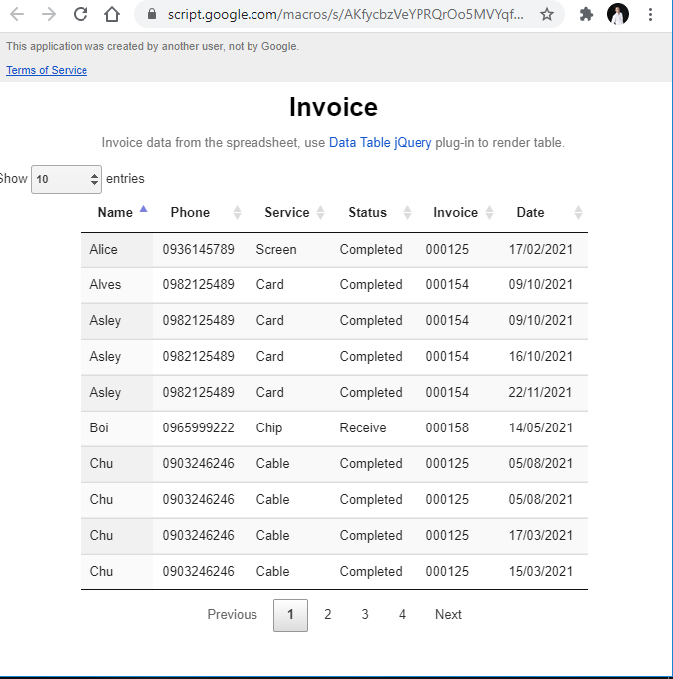
Task: Click the address bar URL
Action: [x=345, y=14]
